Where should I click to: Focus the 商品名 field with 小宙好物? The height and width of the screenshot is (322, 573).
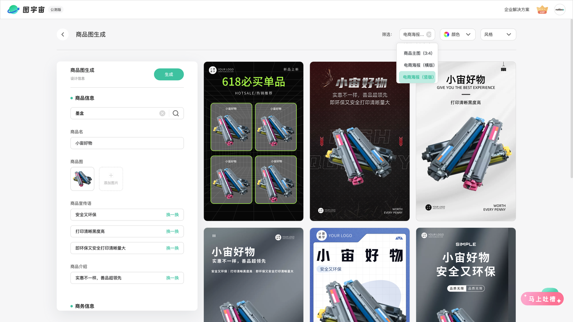pos(127,143)
